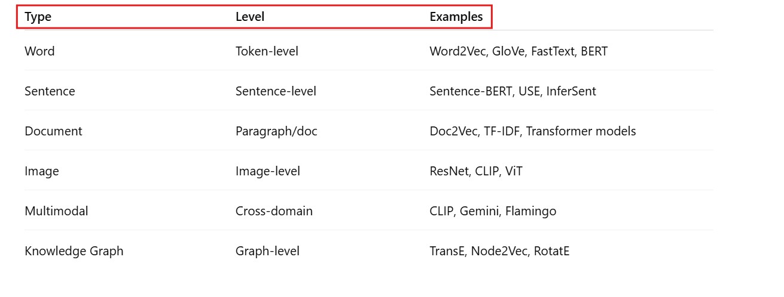Click the Sentence-BERT, USE, InferSent cell
This screenshot has height=297, width=784.
513,91
